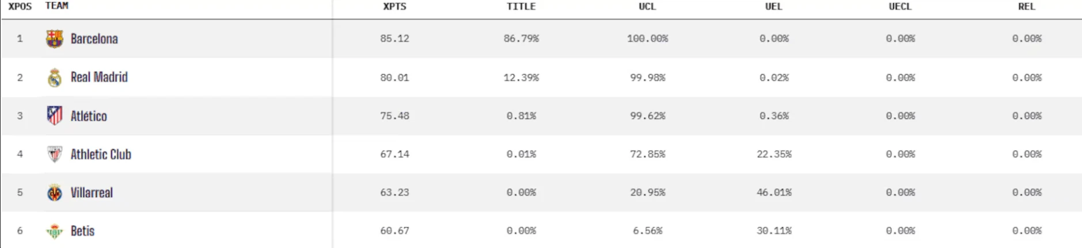The height and width of the screenshot is (248, 1082).
Task: Click the Villarreal club crest icon
Action: (x=55, y=193)
